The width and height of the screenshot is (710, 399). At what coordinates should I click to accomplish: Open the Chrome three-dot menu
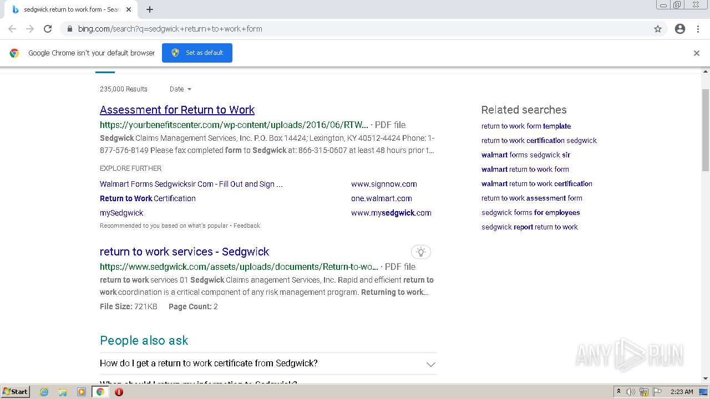pyautogui.click(x=698, y=29)
